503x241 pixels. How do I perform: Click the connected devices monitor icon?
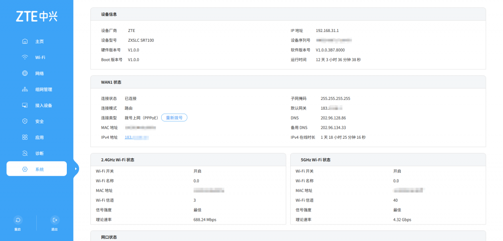(x=25, y=105)
